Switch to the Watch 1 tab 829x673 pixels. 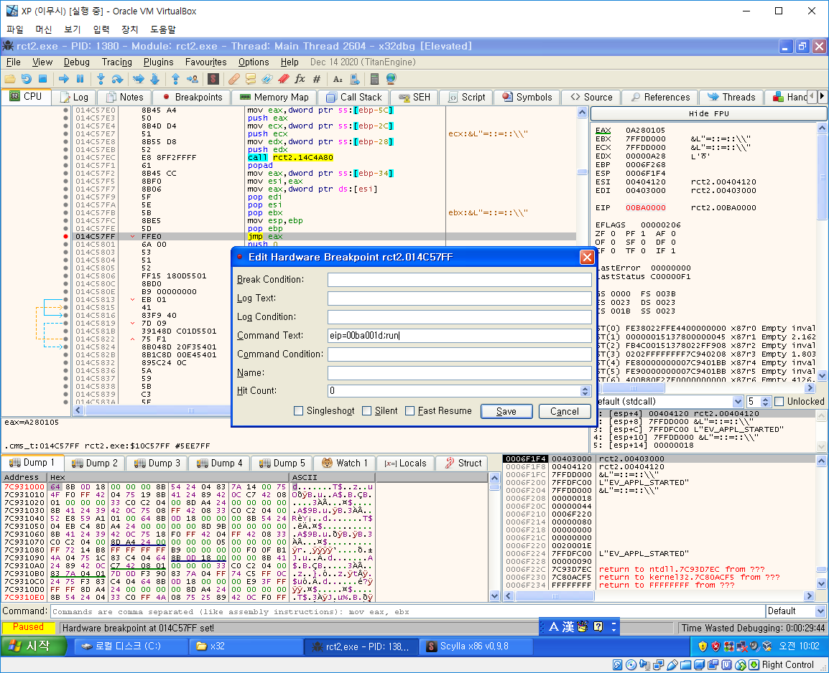coord(345,463)
